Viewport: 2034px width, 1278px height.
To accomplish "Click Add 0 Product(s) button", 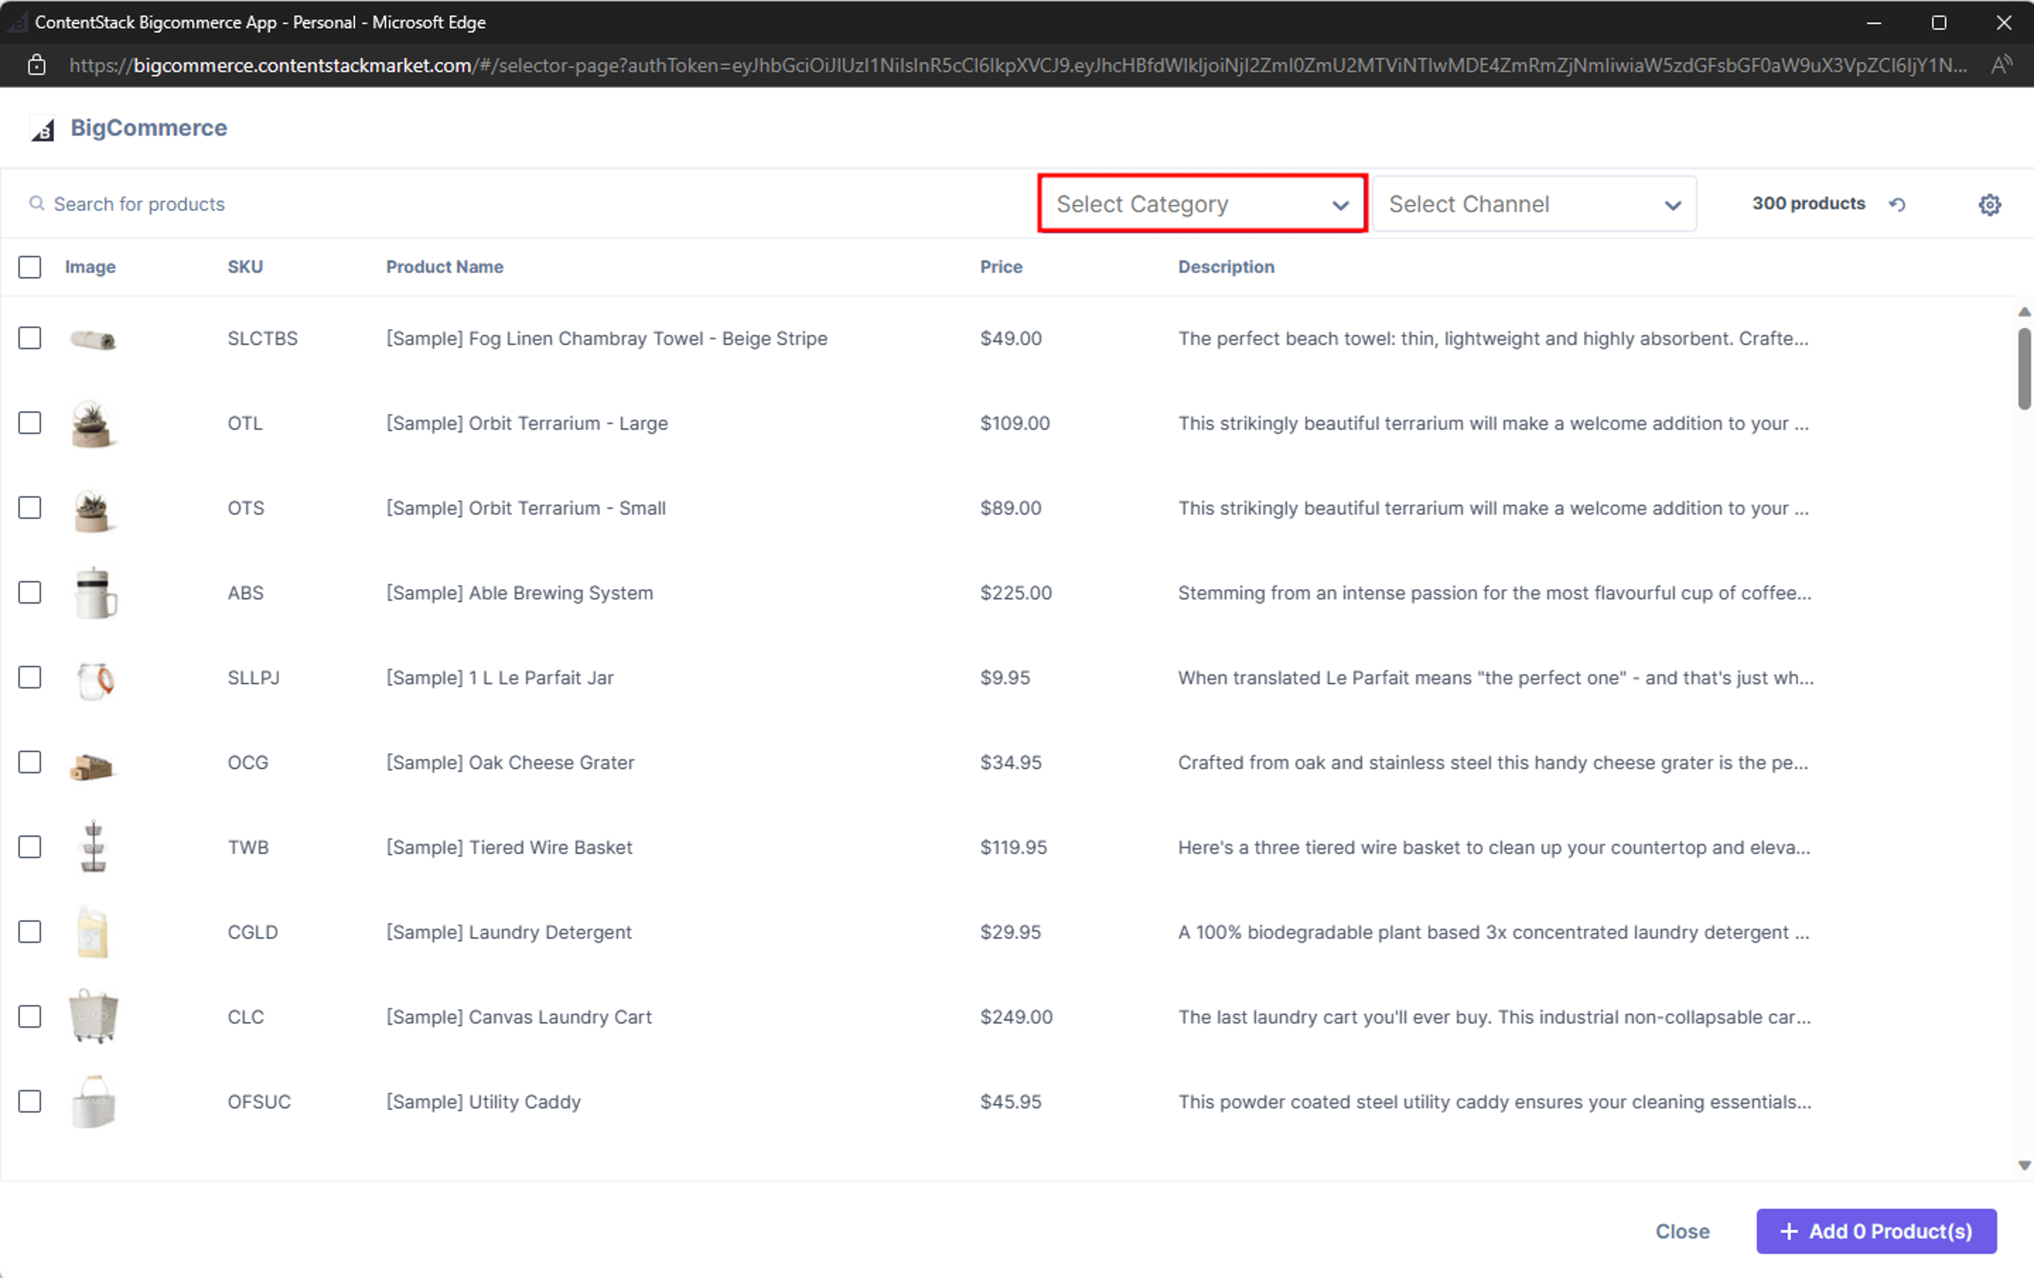I will pyautogui.click(x=1876, y=1231).
